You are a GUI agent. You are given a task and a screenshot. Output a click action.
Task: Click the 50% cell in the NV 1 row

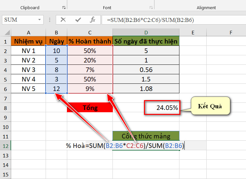[90, 51]
